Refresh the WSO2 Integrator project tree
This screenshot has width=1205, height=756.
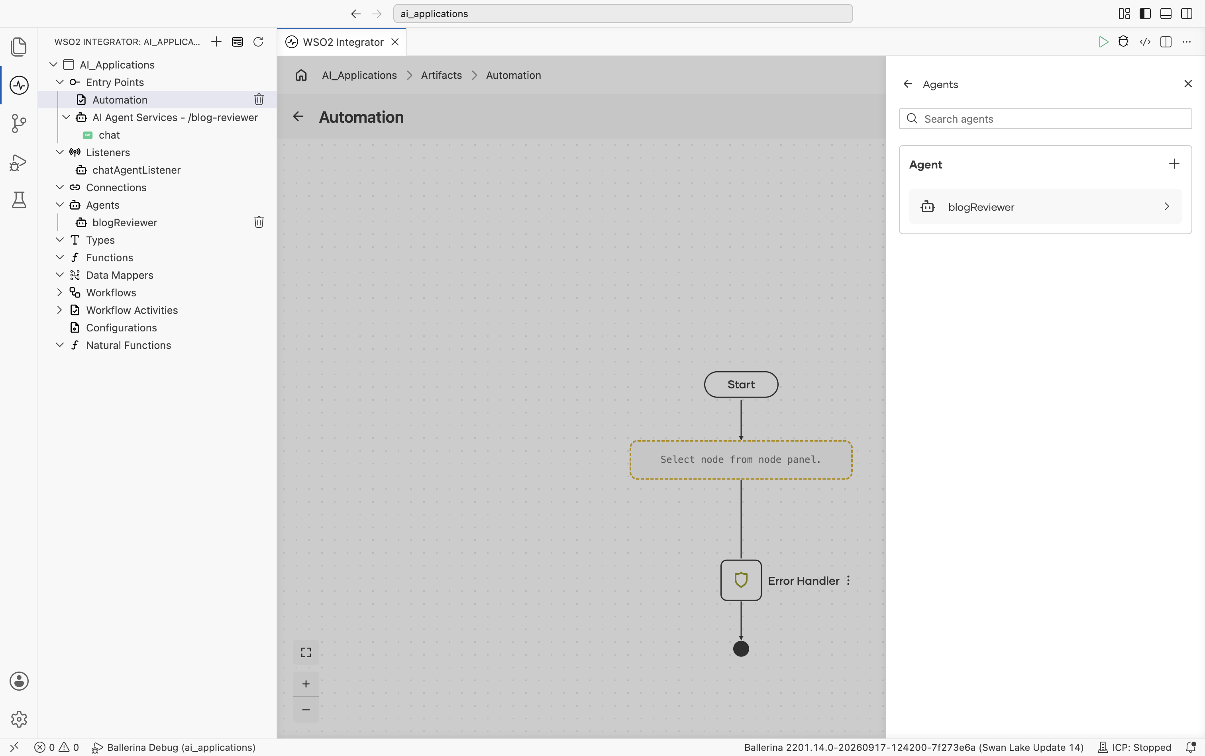pos(258,42)
